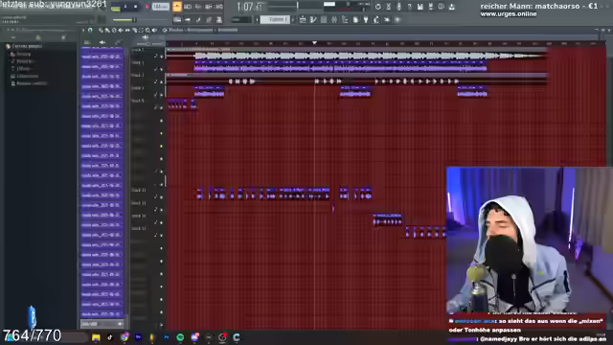Select the playlist Paint brush tool
The image size is (613, 345).
tap(107, 30)
